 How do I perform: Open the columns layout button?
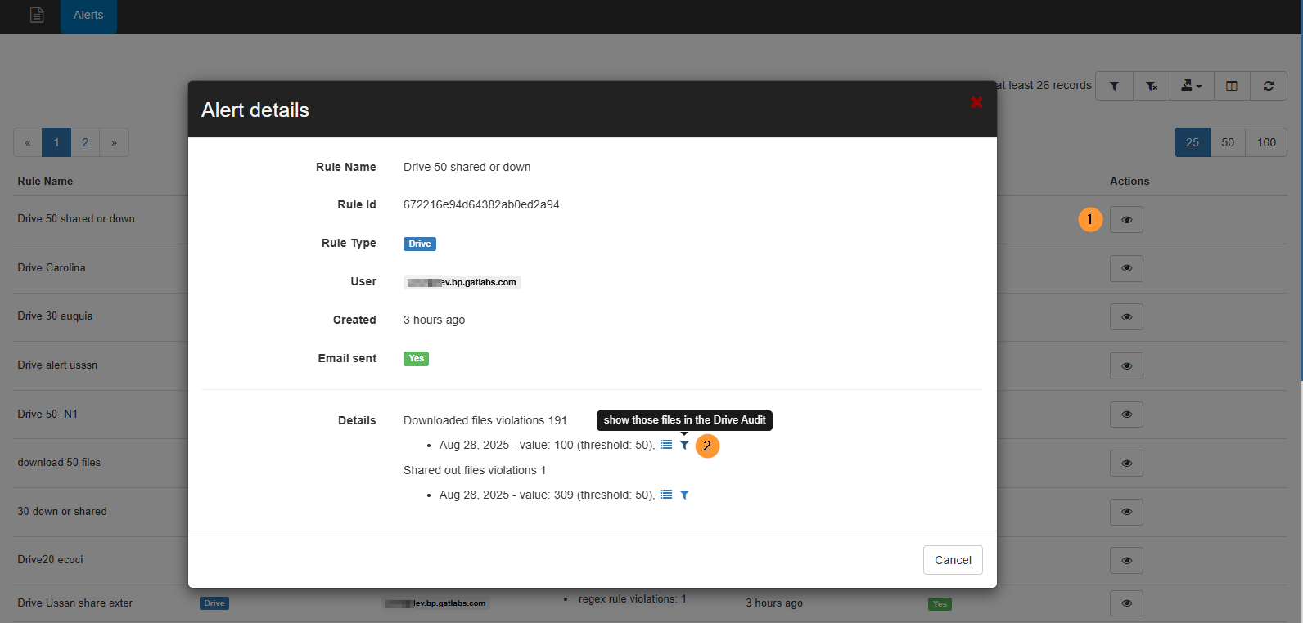pyautogui.click(x=1231, y=86)
